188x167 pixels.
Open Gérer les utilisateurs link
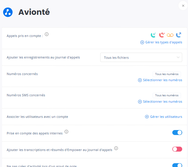pyautogui.click(x=166, y=117)
